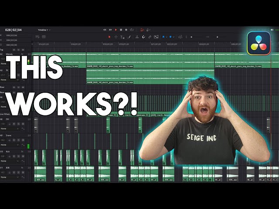Click the automation curve icon on Snare track
This screenshot has height=209, width=279.
point(23,145)
